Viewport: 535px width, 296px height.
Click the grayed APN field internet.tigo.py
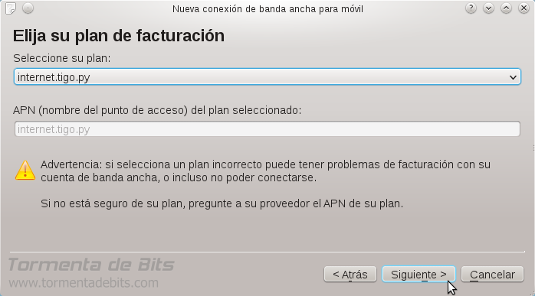tap(267, 129)
